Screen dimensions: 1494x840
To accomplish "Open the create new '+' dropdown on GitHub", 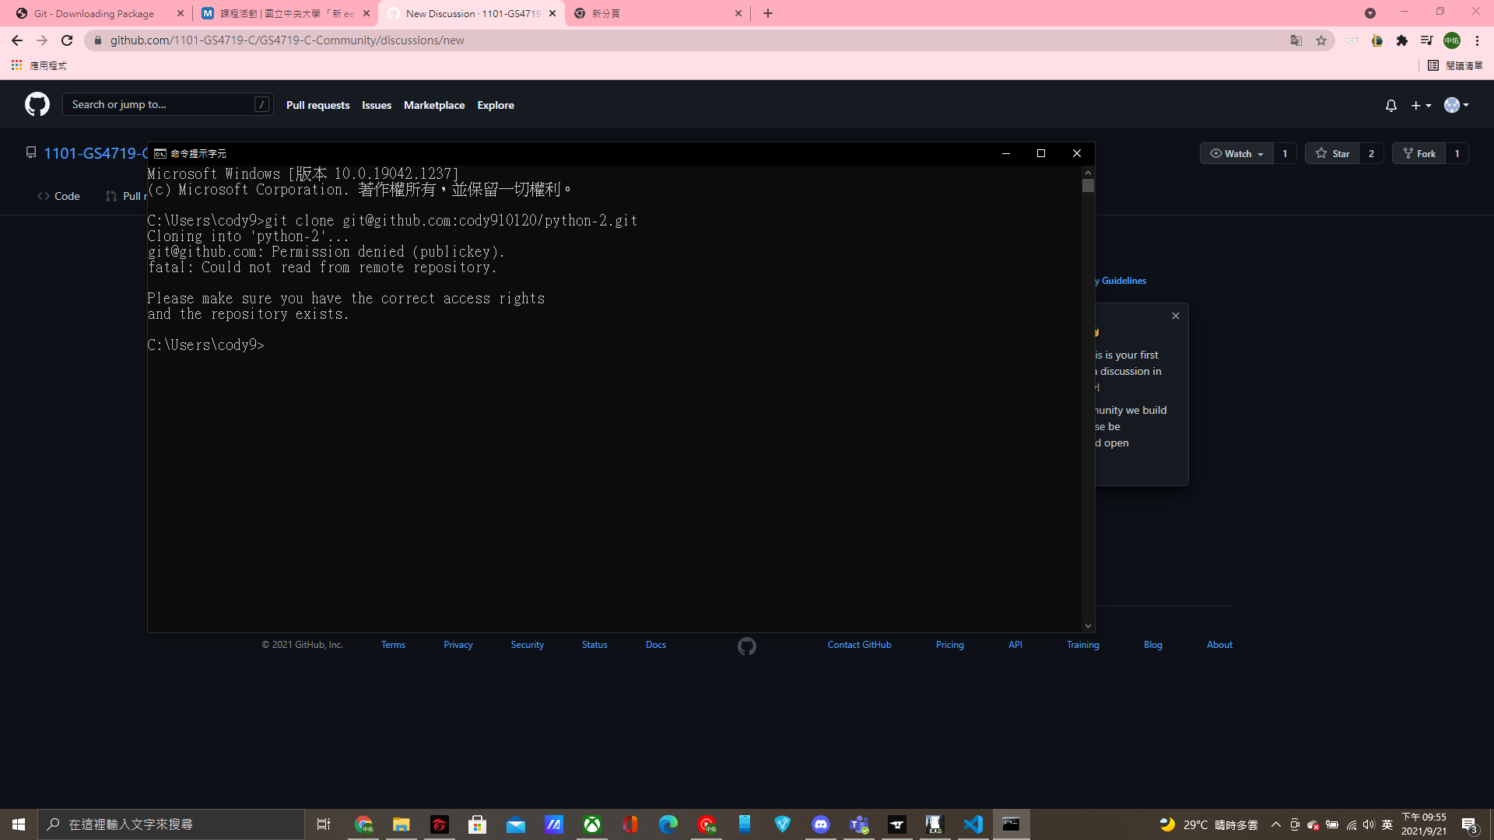I will (1420, 105).
